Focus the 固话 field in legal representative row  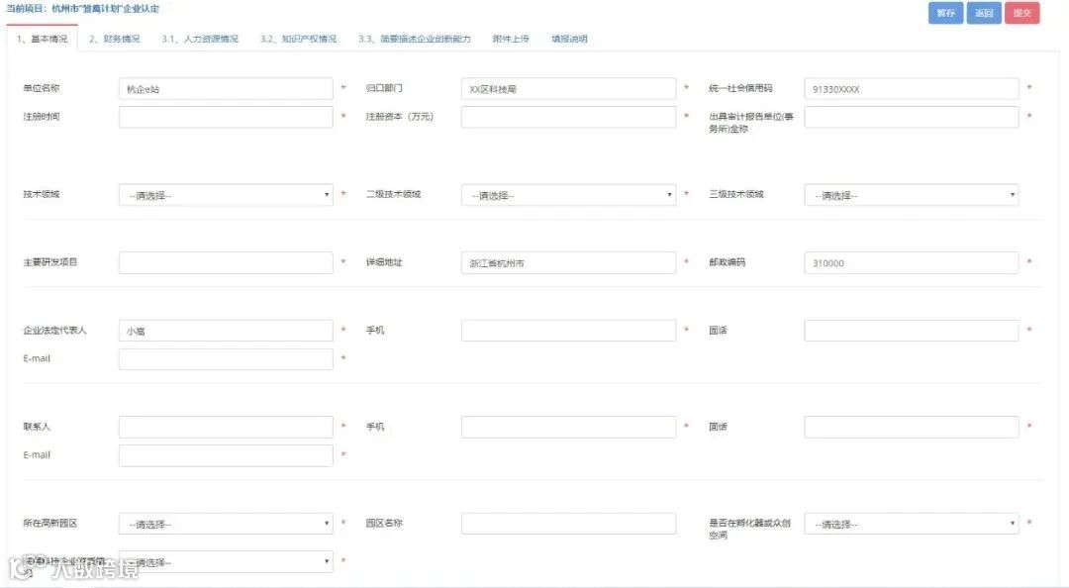[x=912, y=331]
